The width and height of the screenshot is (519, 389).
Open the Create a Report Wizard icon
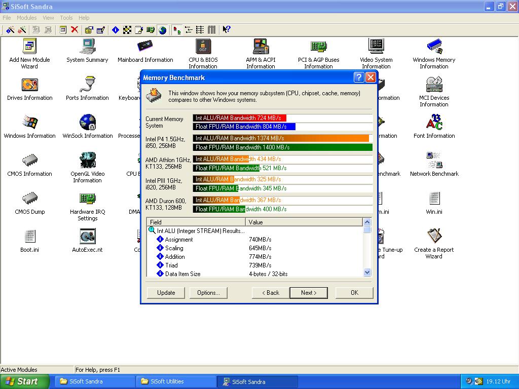(x=434, y=237)
